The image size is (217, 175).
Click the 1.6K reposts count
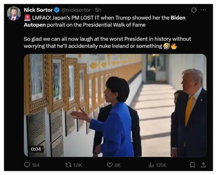[78, 165]
